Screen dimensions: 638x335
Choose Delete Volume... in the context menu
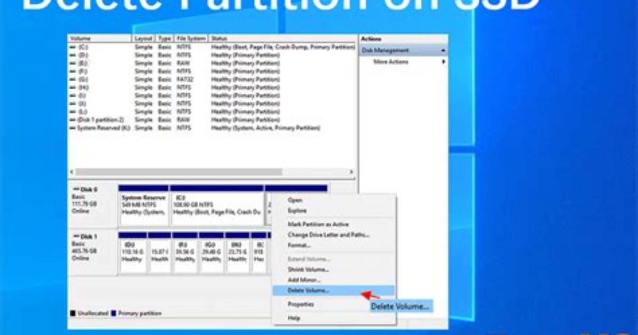[334, 291]
